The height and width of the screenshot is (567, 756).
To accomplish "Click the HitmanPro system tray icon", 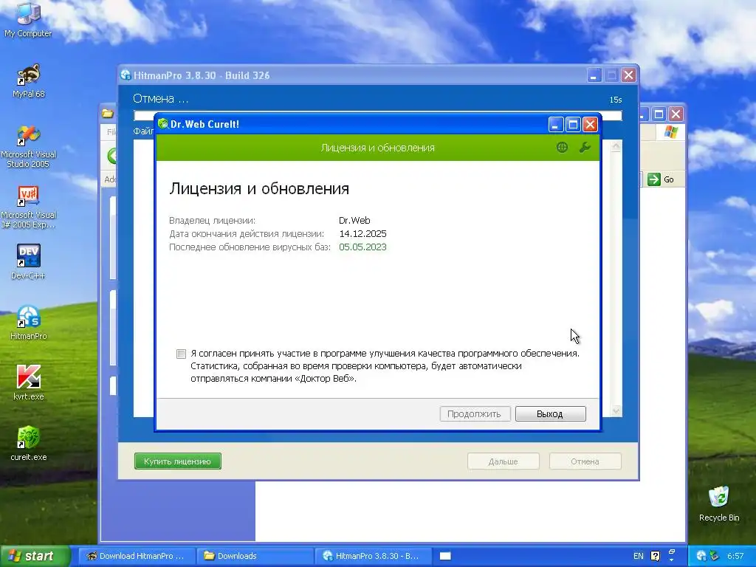I will [x=701, y=556].
